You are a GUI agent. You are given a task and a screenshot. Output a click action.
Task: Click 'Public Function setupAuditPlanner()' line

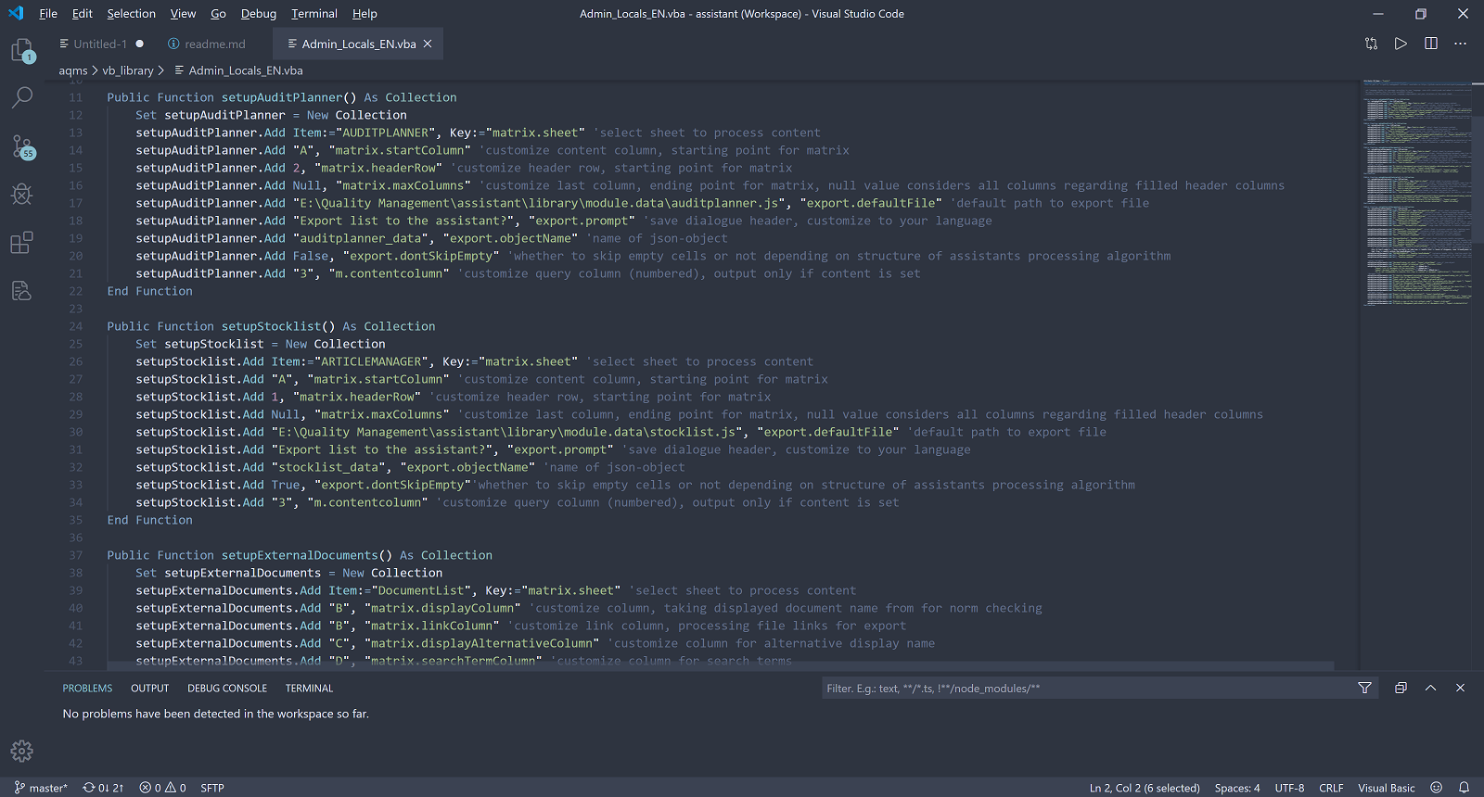coord(282,97)
